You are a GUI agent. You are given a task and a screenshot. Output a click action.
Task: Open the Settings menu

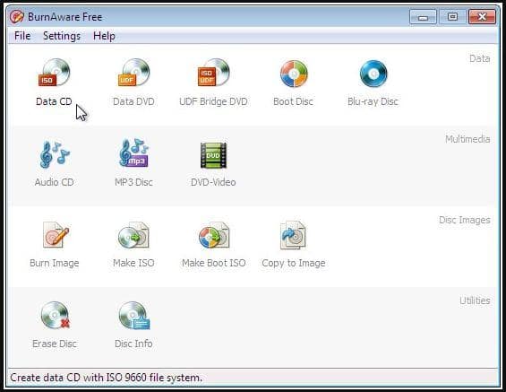tap(62, 36)
